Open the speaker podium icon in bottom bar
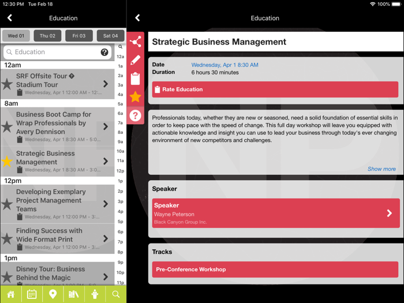 pos(95,294)
